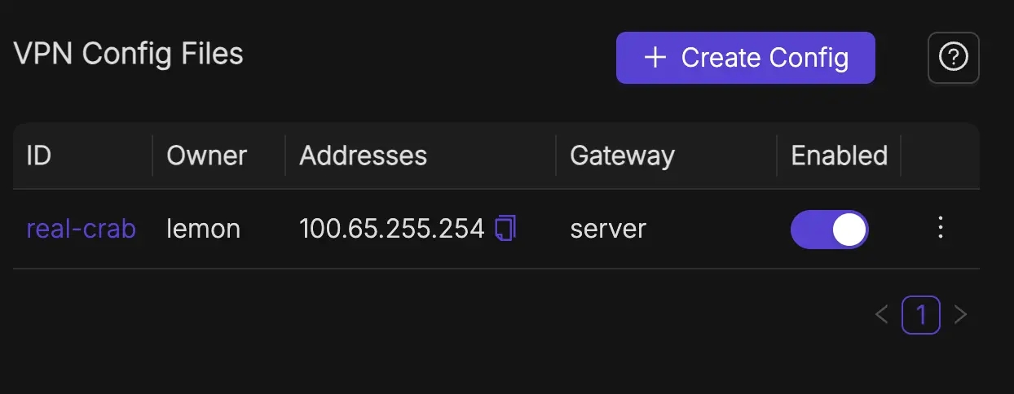1014x394 pixels.
Task: Click the 100.65.255.254 address text
Action: point(391,229)
